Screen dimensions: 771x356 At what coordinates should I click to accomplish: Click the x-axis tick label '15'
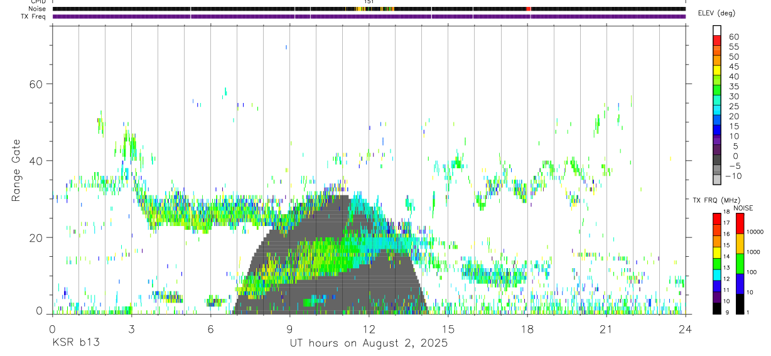pyautogui.click(x=448, y=330)
